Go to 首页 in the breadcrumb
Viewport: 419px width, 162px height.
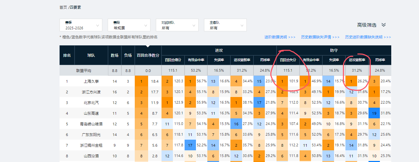tap(63, 7)
